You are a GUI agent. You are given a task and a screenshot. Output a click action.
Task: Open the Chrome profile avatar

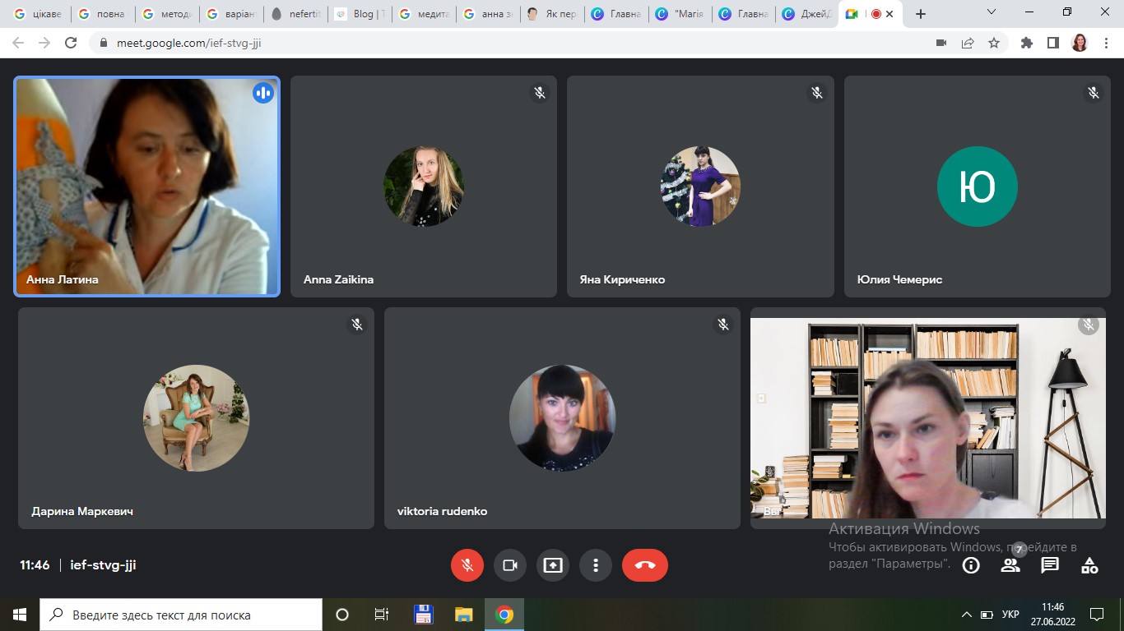coord(1080,43)
